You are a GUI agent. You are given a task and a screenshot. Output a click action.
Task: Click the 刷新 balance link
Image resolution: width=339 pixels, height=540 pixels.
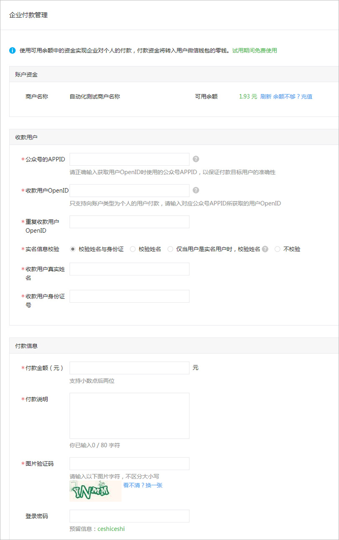pyautogui.click(x=266, y=96)
